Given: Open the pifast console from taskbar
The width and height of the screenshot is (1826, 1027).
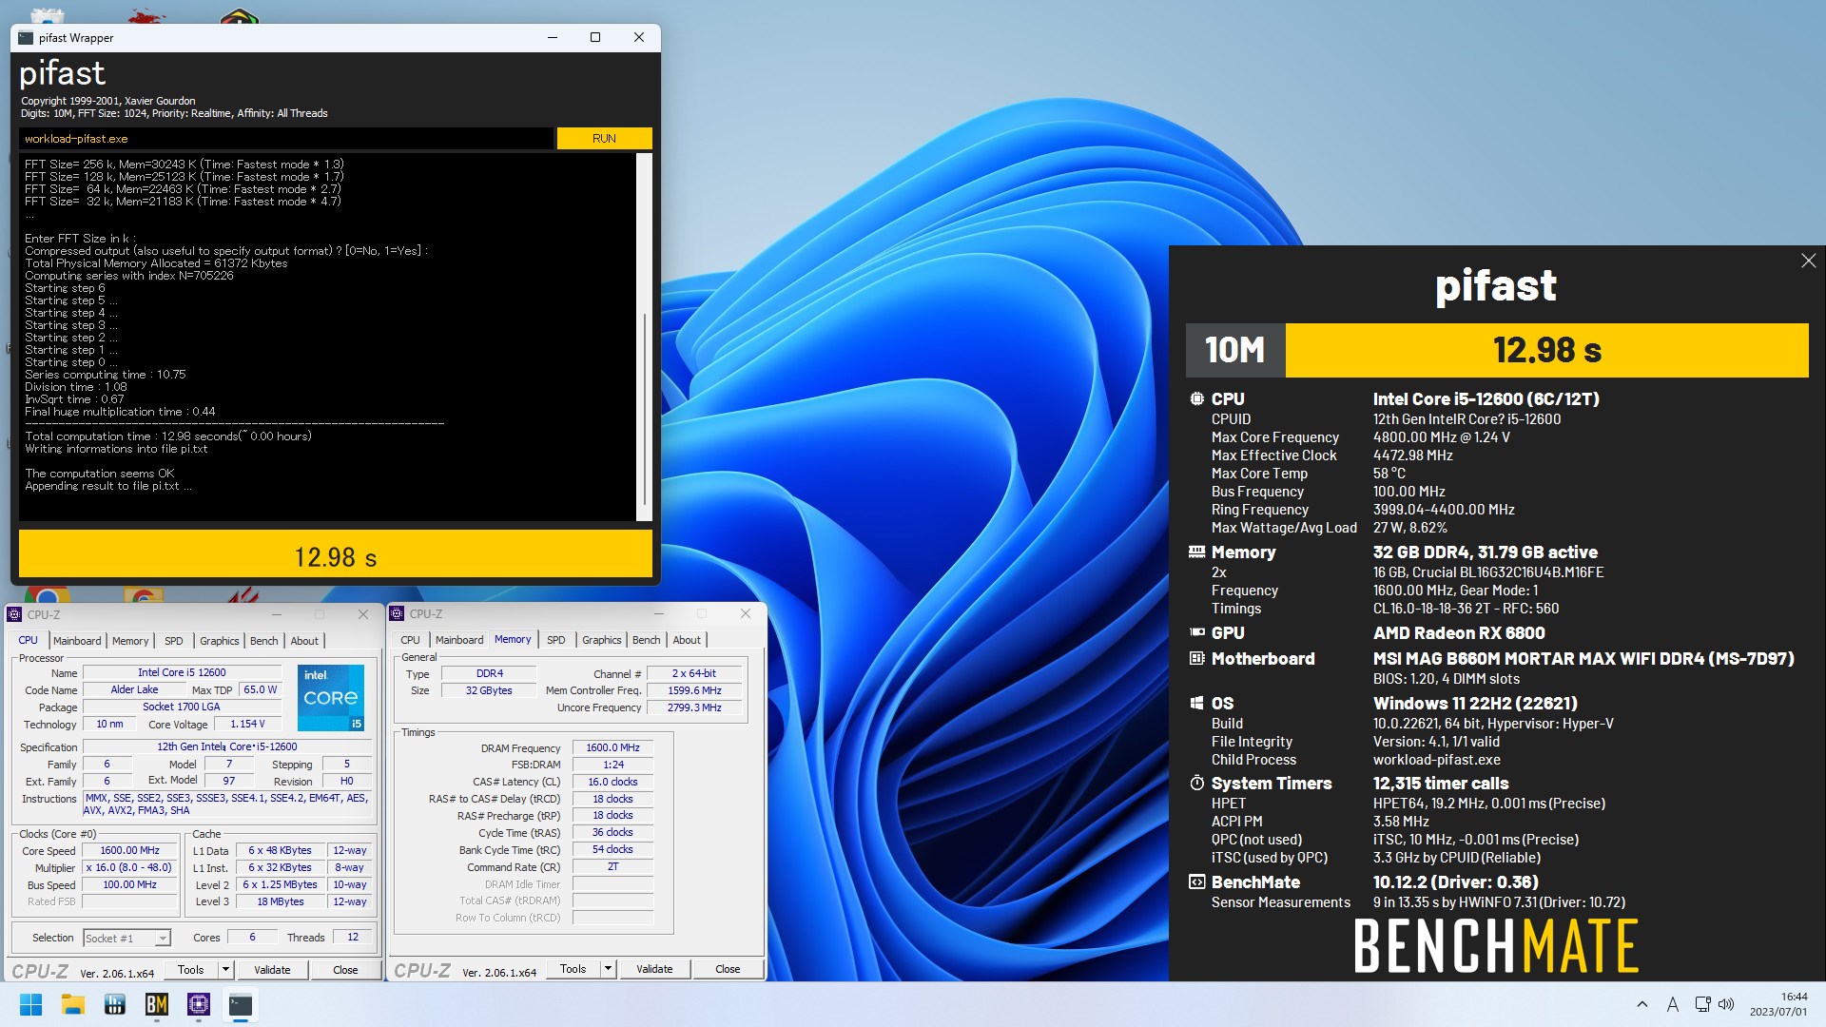Looking at the screenshot, I should pos(241,1004).
